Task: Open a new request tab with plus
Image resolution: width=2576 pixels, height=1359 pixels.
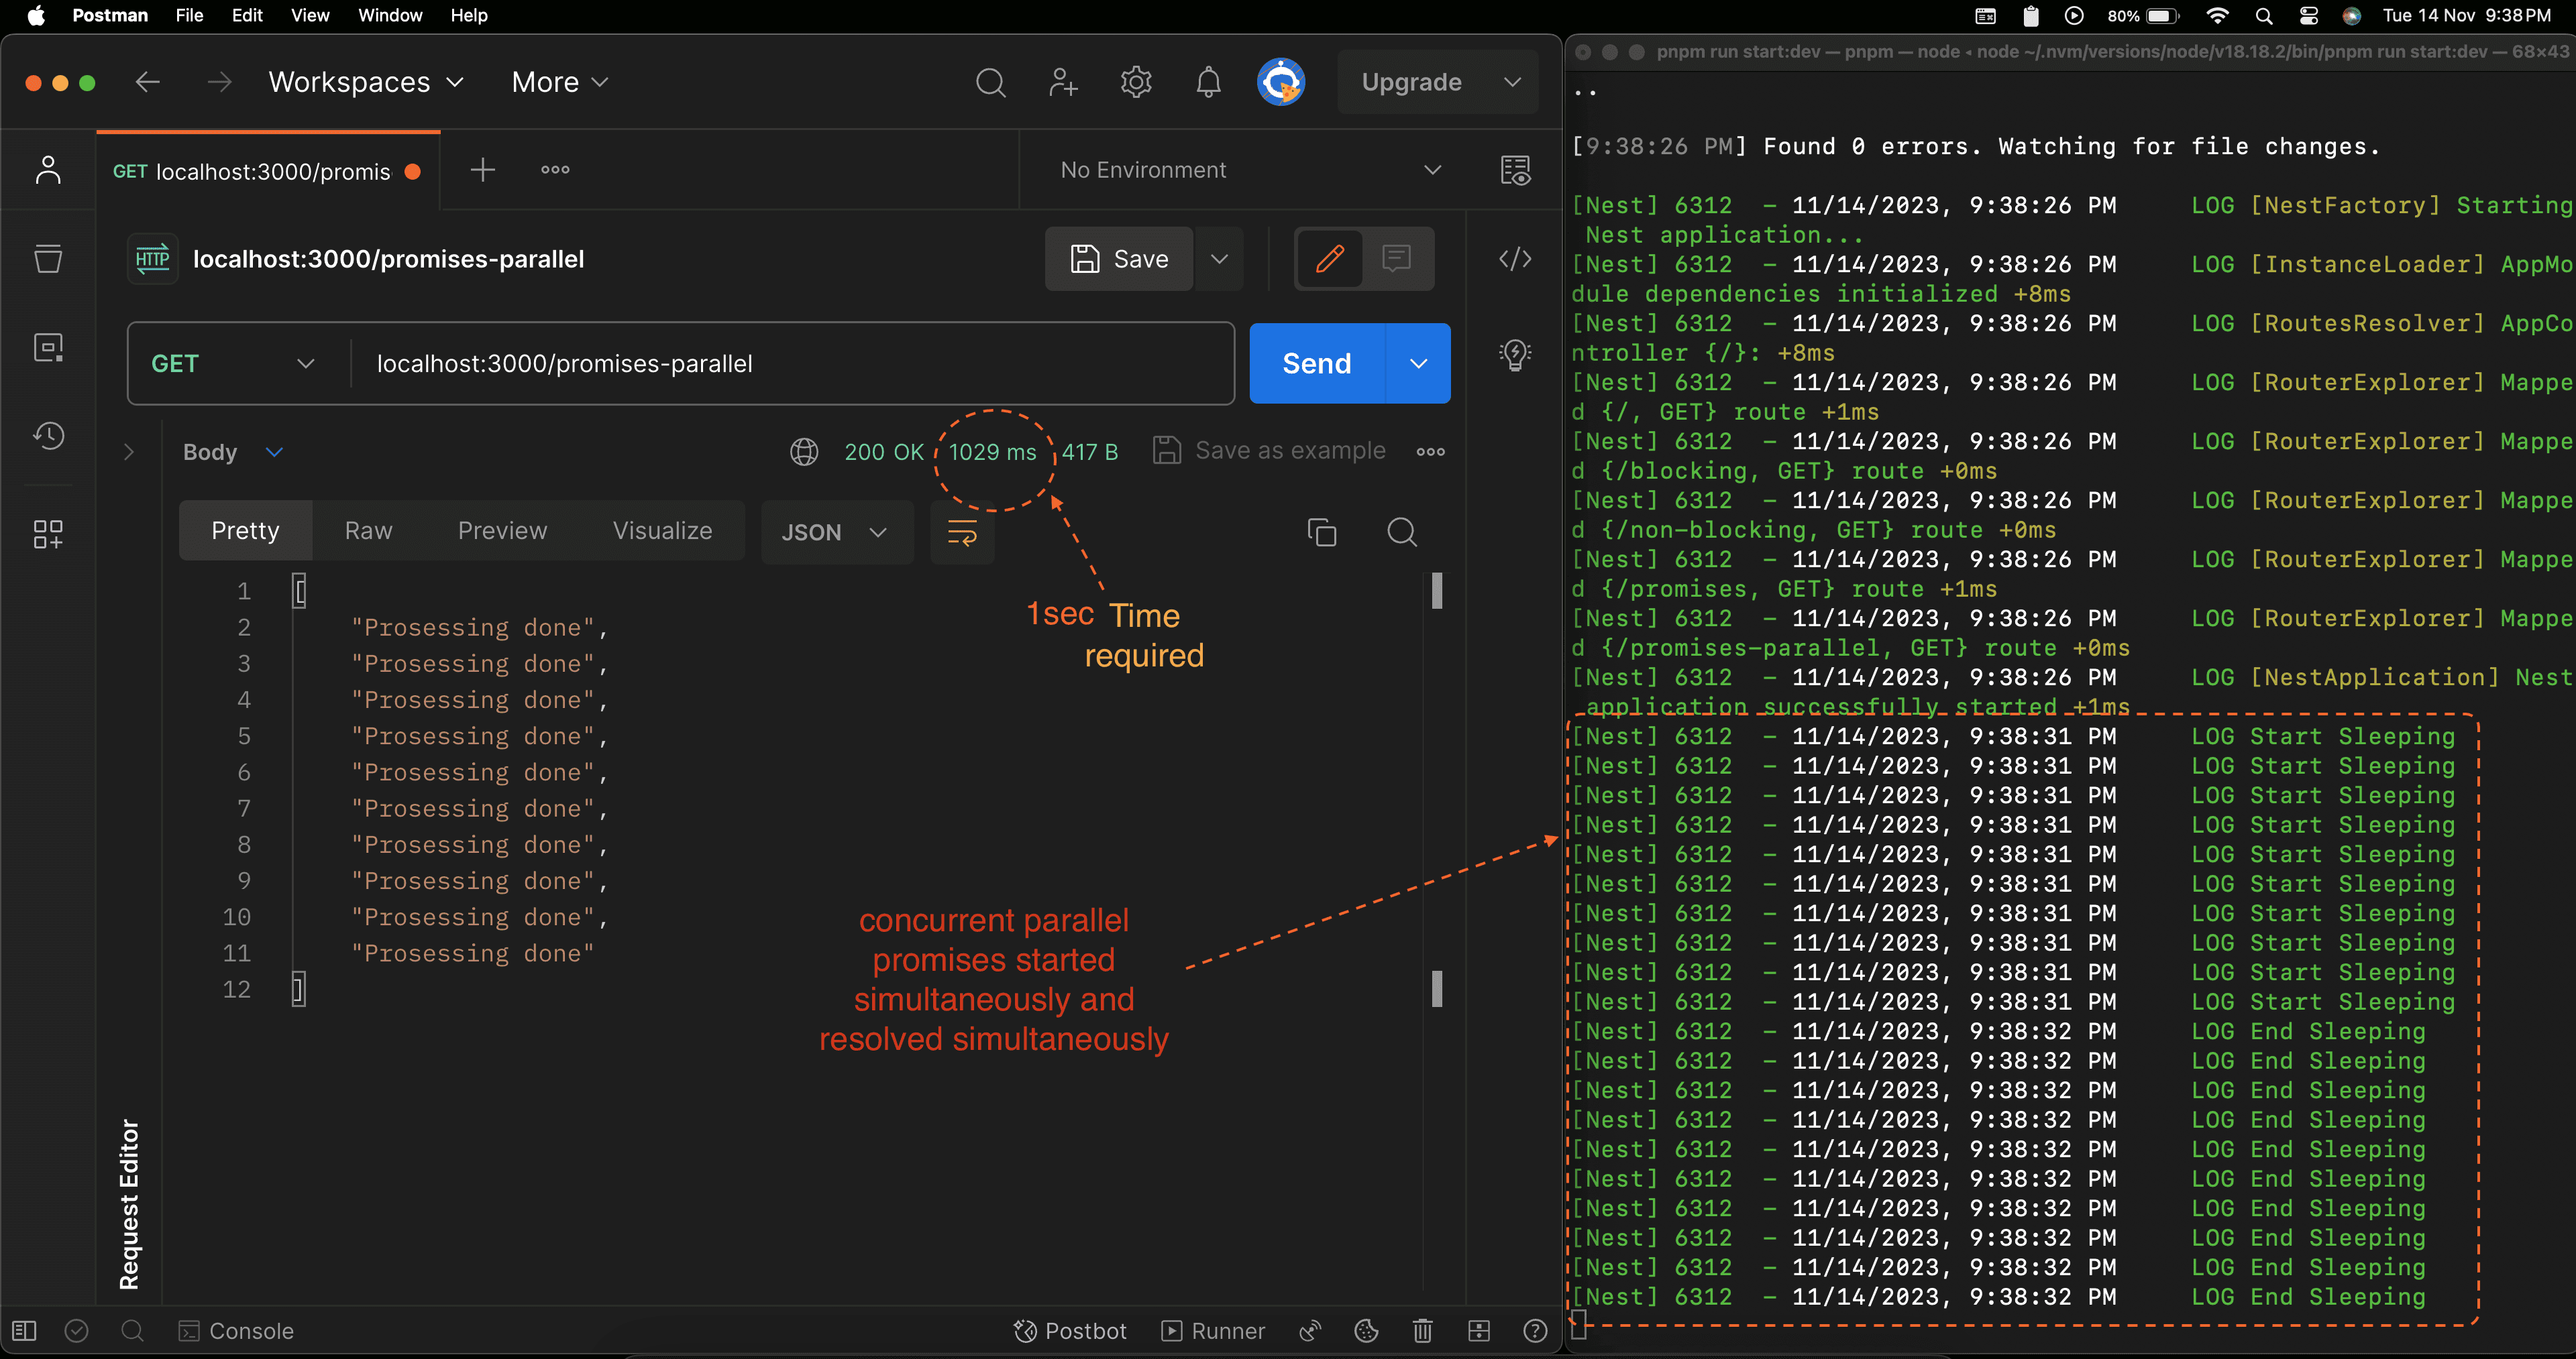Action: 482,170
